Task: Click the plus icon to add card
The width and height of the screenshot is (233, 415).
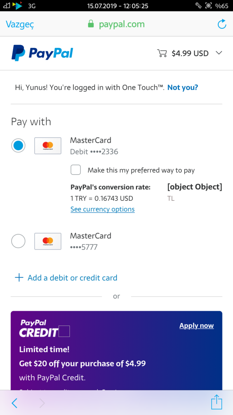Action: (19, 278)
